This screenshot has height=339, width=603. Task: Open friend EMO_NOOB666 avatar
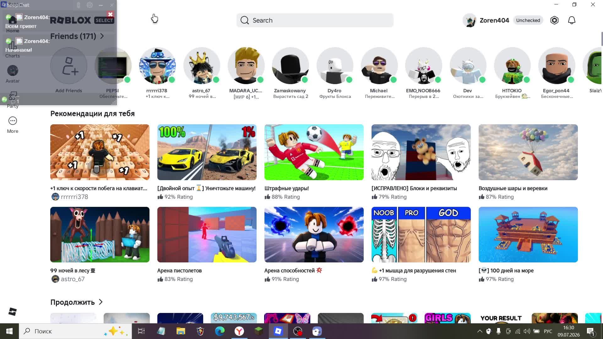423,66
